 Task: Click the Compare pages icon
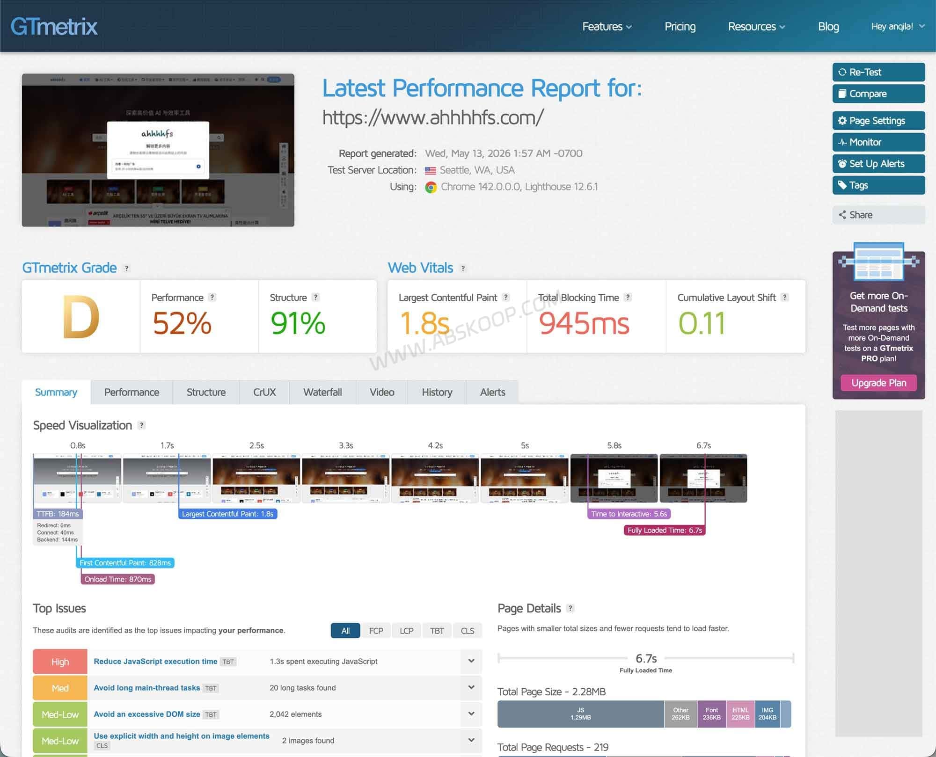842,94
